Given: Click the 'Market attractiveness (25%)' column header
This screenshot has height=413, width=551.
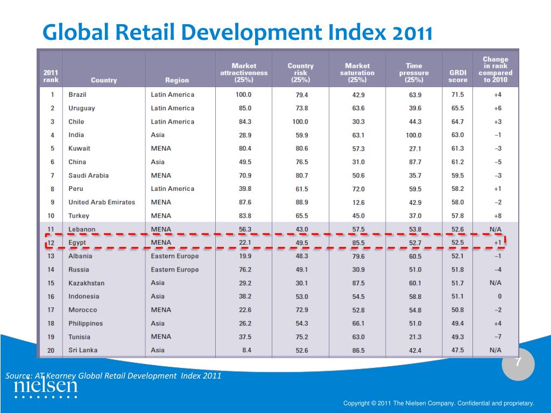Looking at the screenshot, I should [x=244, y=73].
